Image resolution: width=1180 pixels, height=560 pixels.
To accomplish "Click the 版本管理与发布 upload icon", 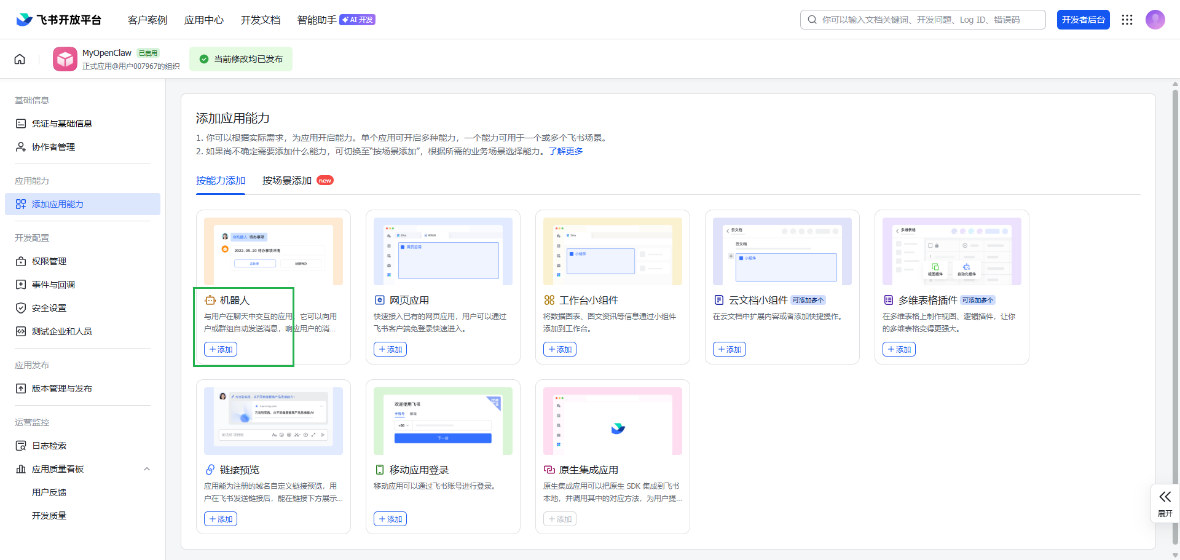I will (x=21, y=388).
